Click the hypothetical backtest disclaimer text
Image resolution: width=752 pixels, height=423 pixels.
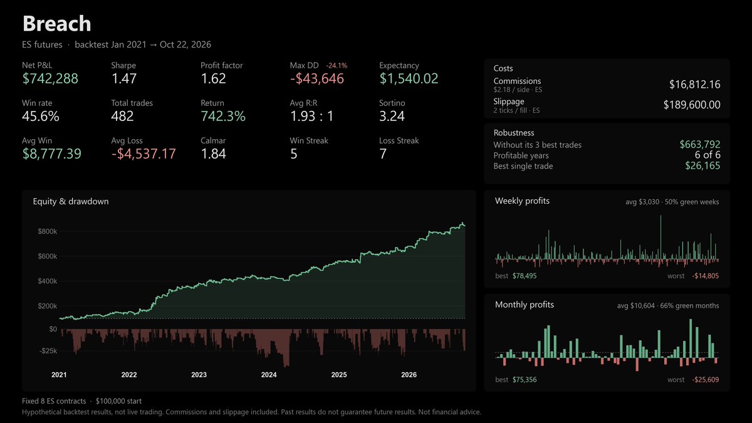click(251, 412)
